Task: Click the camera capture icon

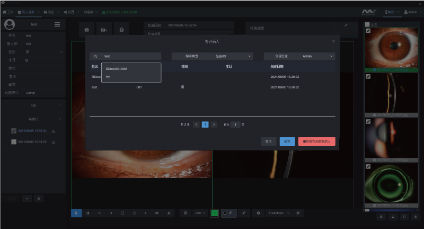Action: (x=86, y=30)
